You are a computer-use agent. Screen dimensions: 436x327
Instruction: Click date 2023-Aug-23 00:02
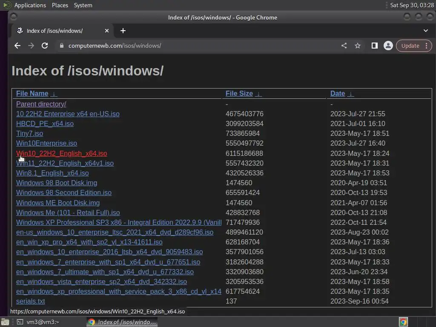359,232
